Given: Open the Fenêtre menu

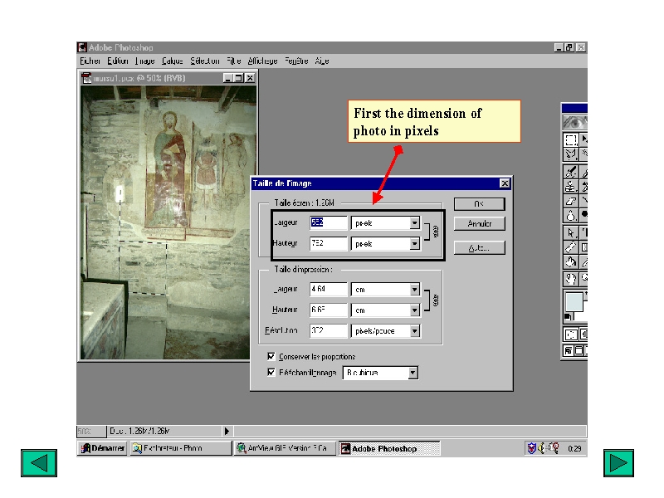Looking at the screenshot, I should coord(296,61).
